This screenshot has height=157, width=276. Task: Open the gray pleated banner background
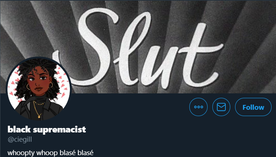click(x=138, y=47)
